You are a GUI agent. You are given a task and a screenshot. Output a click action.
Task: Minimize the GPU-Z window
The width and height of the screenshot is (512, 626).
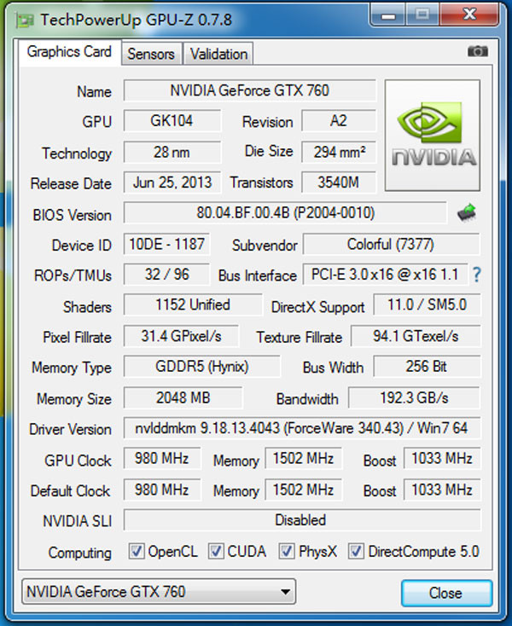(x=387, y=15)
